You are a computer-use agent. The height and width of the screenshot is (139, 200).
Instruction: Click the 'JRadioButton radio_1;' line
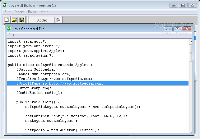[x=39, y=93]
